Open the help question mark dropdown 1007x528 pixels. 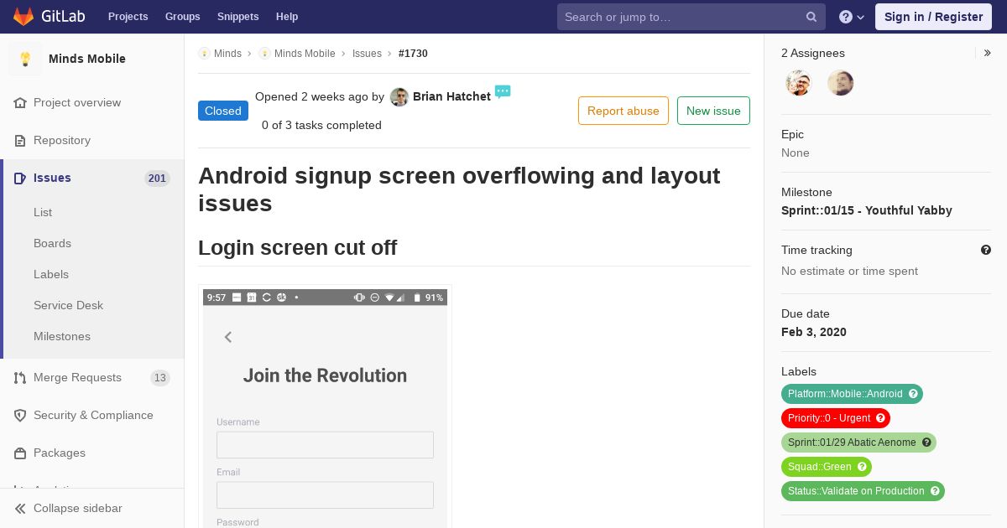pos(851,17)
